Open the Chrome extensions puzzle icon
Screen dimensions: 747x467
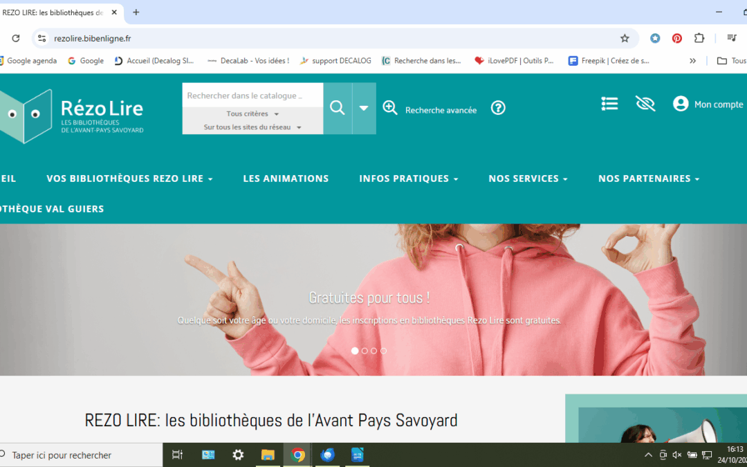pos(699,38)
